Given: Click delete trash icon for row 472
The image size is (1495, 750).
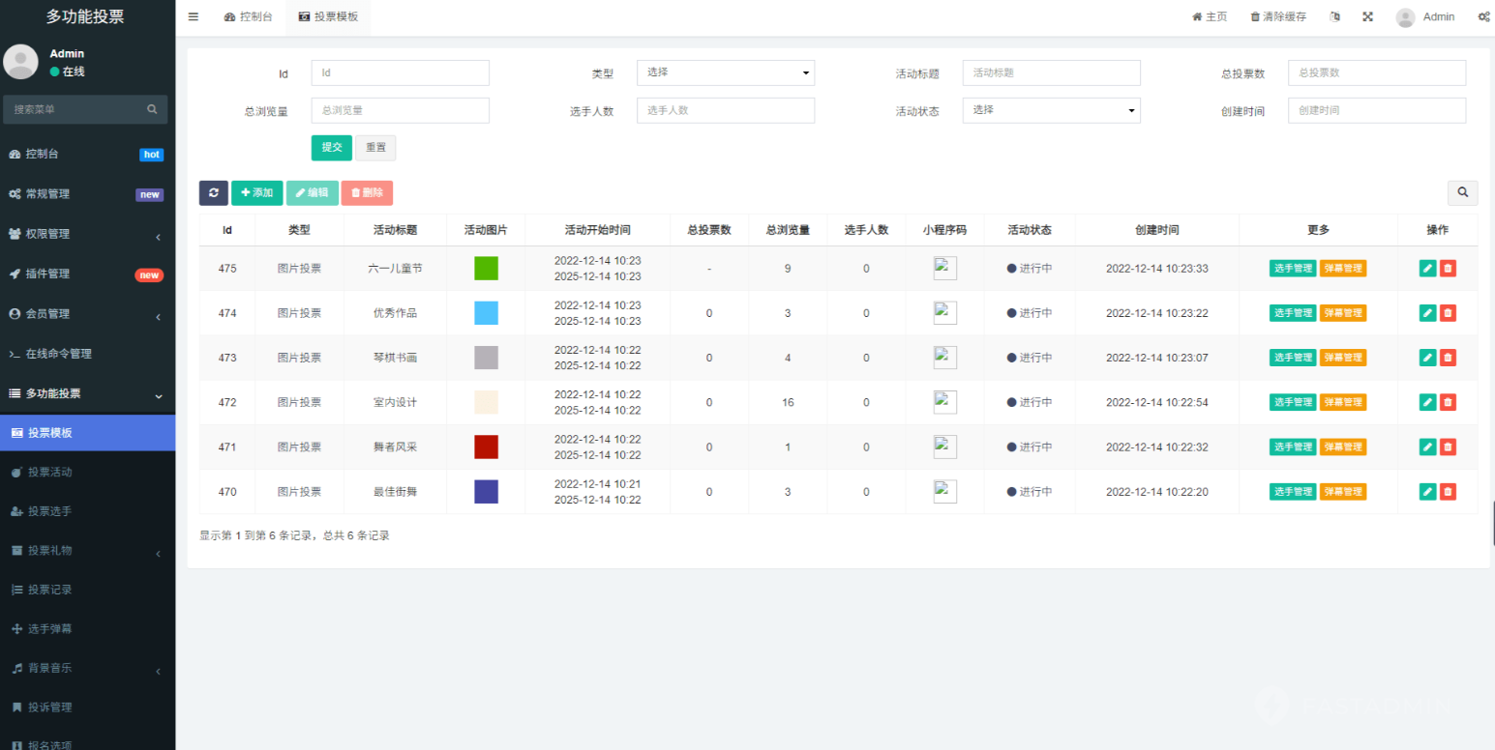Looking at the screenshot, I should coord(1448,402).
